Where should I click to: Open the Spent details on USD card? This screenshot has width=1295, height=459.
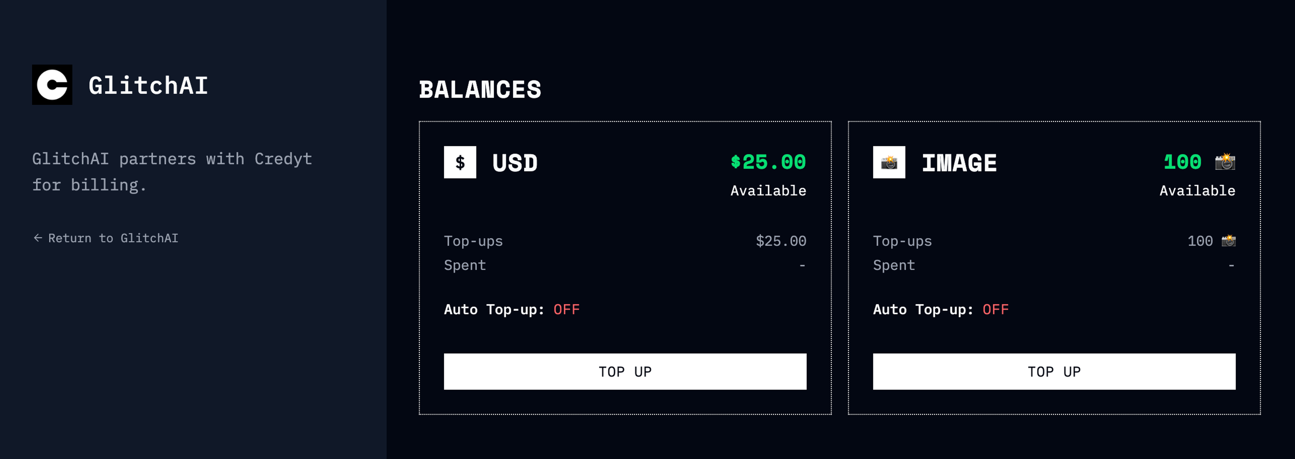click(465, 265)
